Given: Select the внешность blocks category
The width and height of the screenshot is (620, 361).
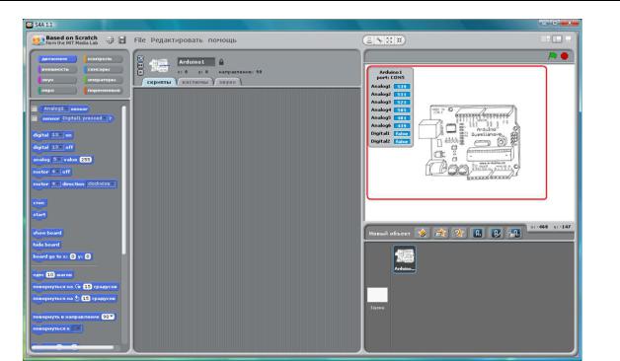Looking at the screenshot, I should coord(57,69).
